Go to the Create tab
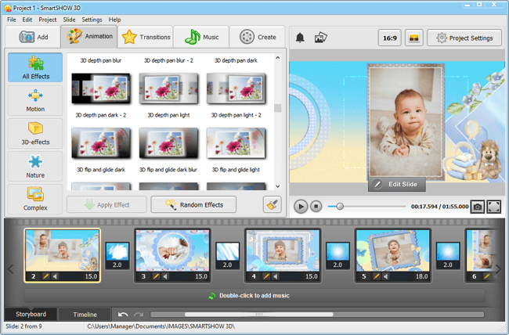Image resolution: width=509 pixels, height=335 pixels. pos(257,37)
